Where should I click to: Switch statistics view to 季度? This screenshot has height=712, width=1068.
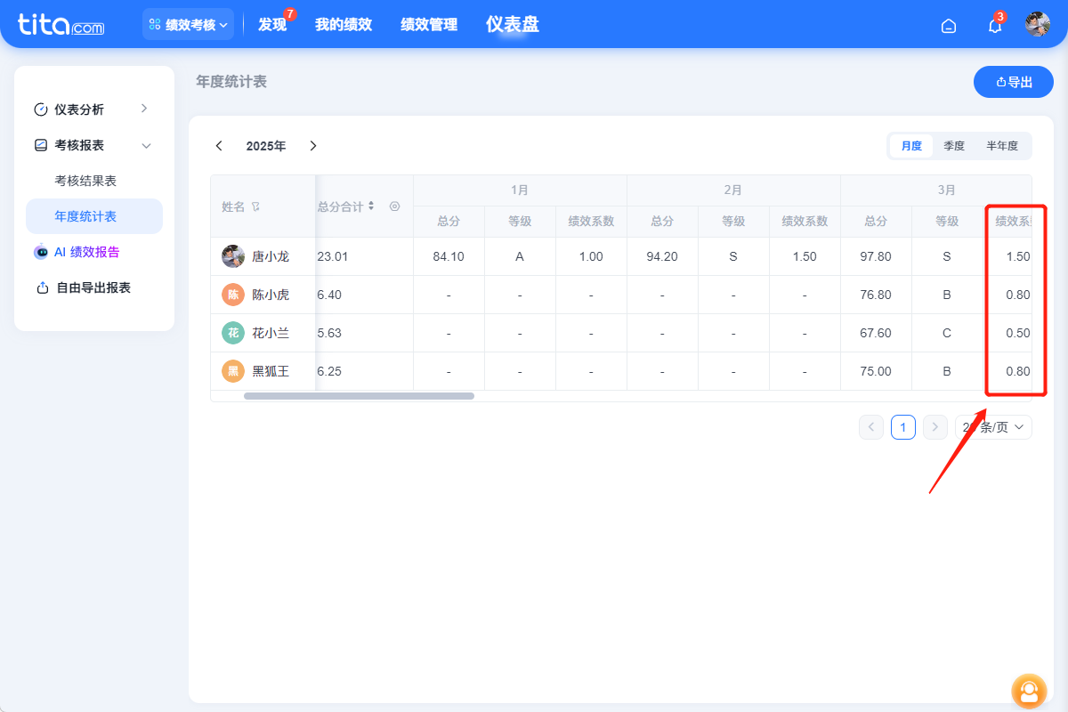[954, 145]
